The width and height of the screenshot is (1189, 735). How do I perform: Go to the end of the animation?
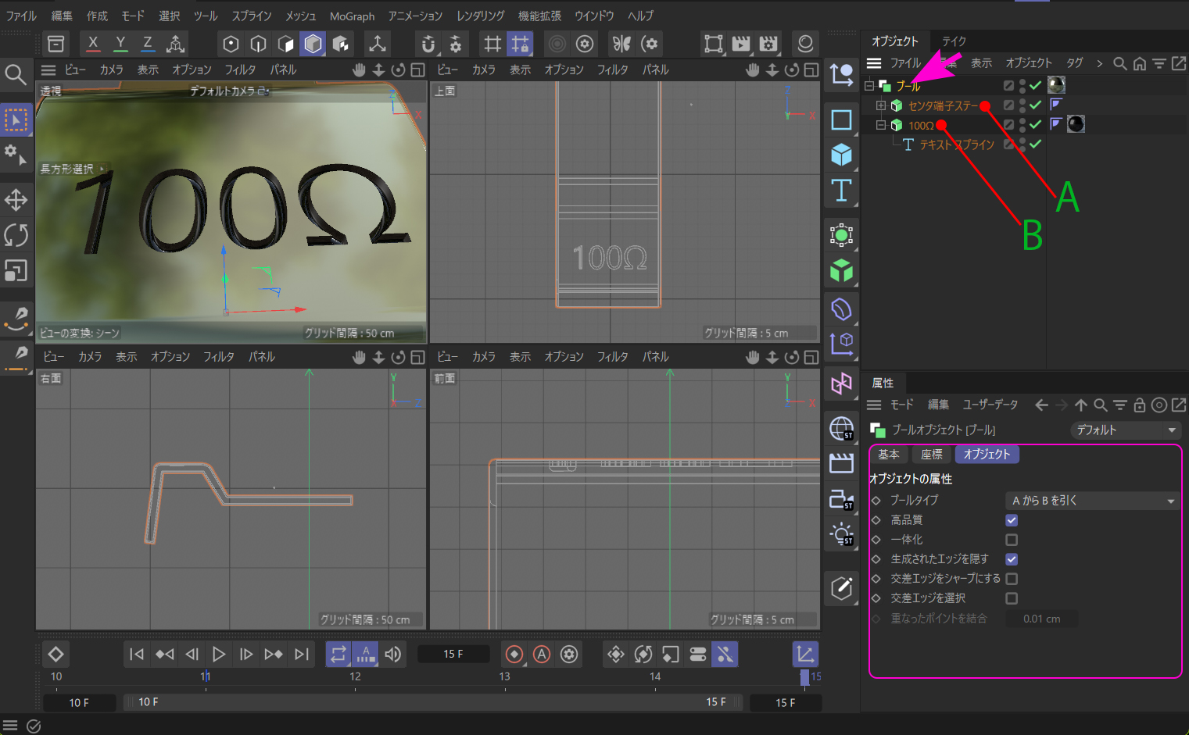(x=302, y=655)
